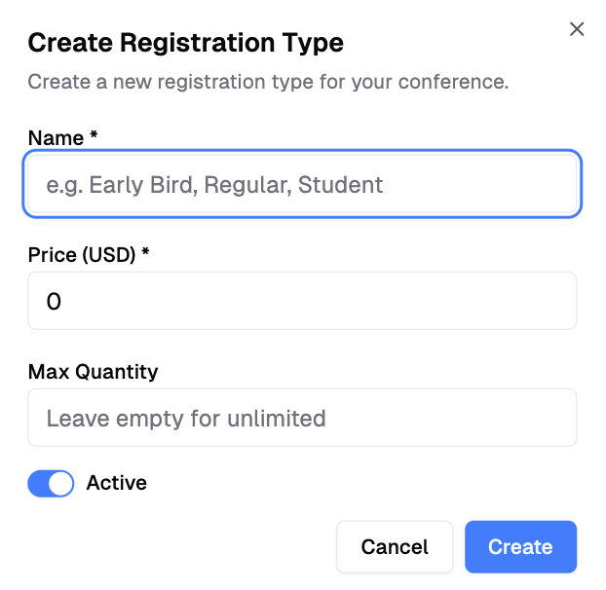Cancel creating the registration type
The width and height of the screenshot is (606, 590).
pyautogui.click(x=395, y=547)
